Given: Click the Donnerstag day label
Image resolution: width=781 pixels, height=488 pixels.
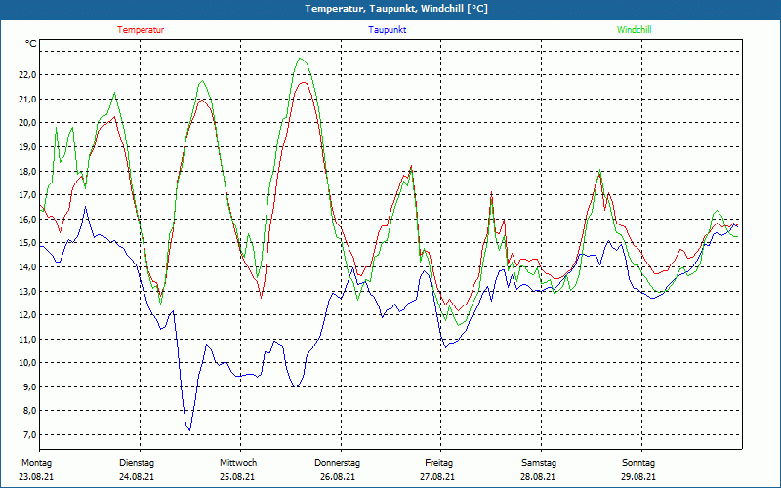Looking at the screenshot, I should [337, 463].
